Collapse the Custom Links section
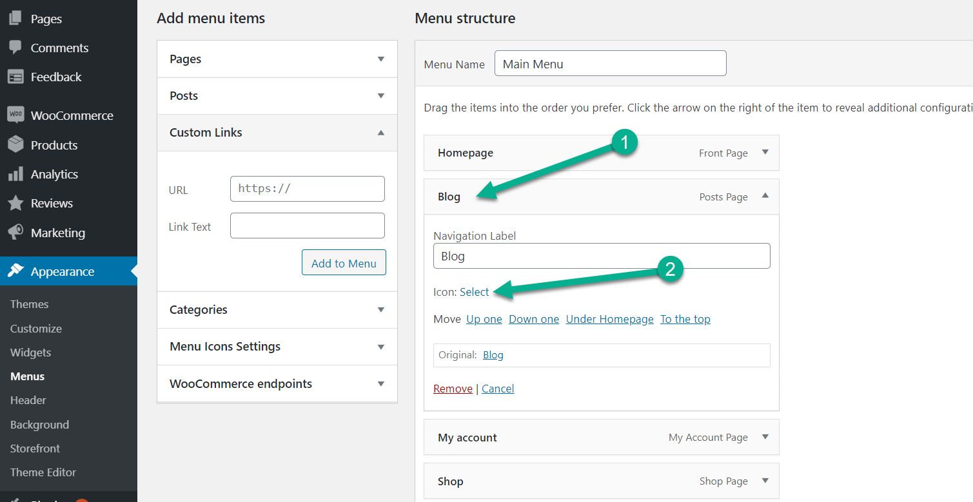This screenshot has width=973, height=502. pyautogui.click(x=380, y=133)
